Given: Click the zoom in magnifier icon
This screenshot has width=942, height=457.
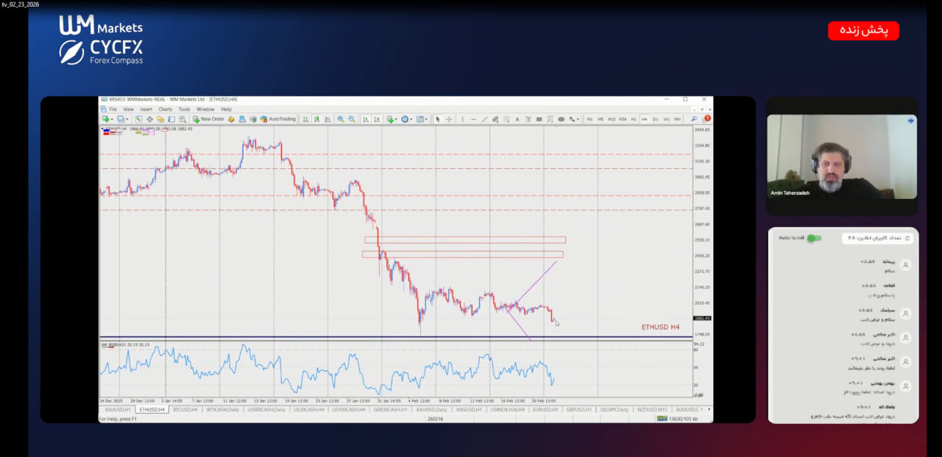Looking at the screenshot, I should coord(341,119).
